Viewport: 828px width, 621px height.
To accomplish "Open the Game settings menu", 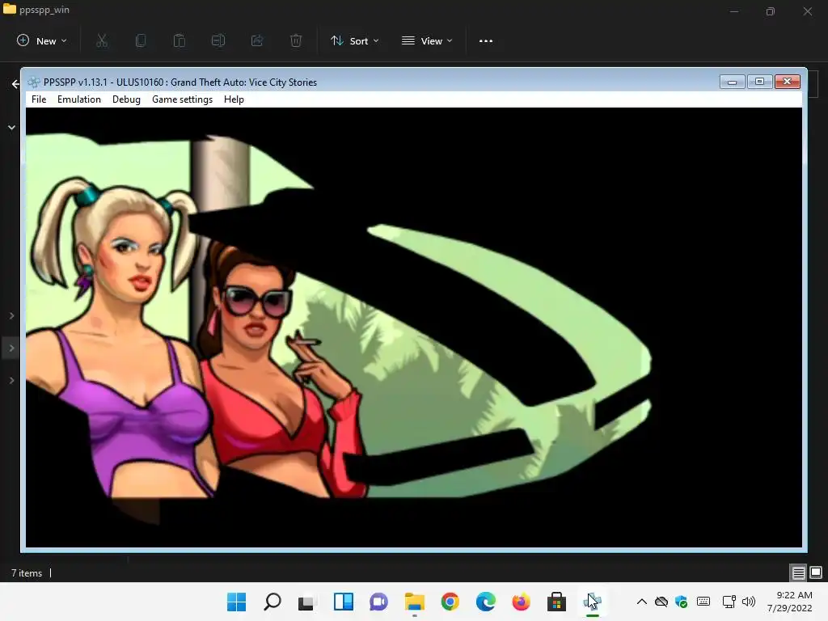I will coord(182,99).
